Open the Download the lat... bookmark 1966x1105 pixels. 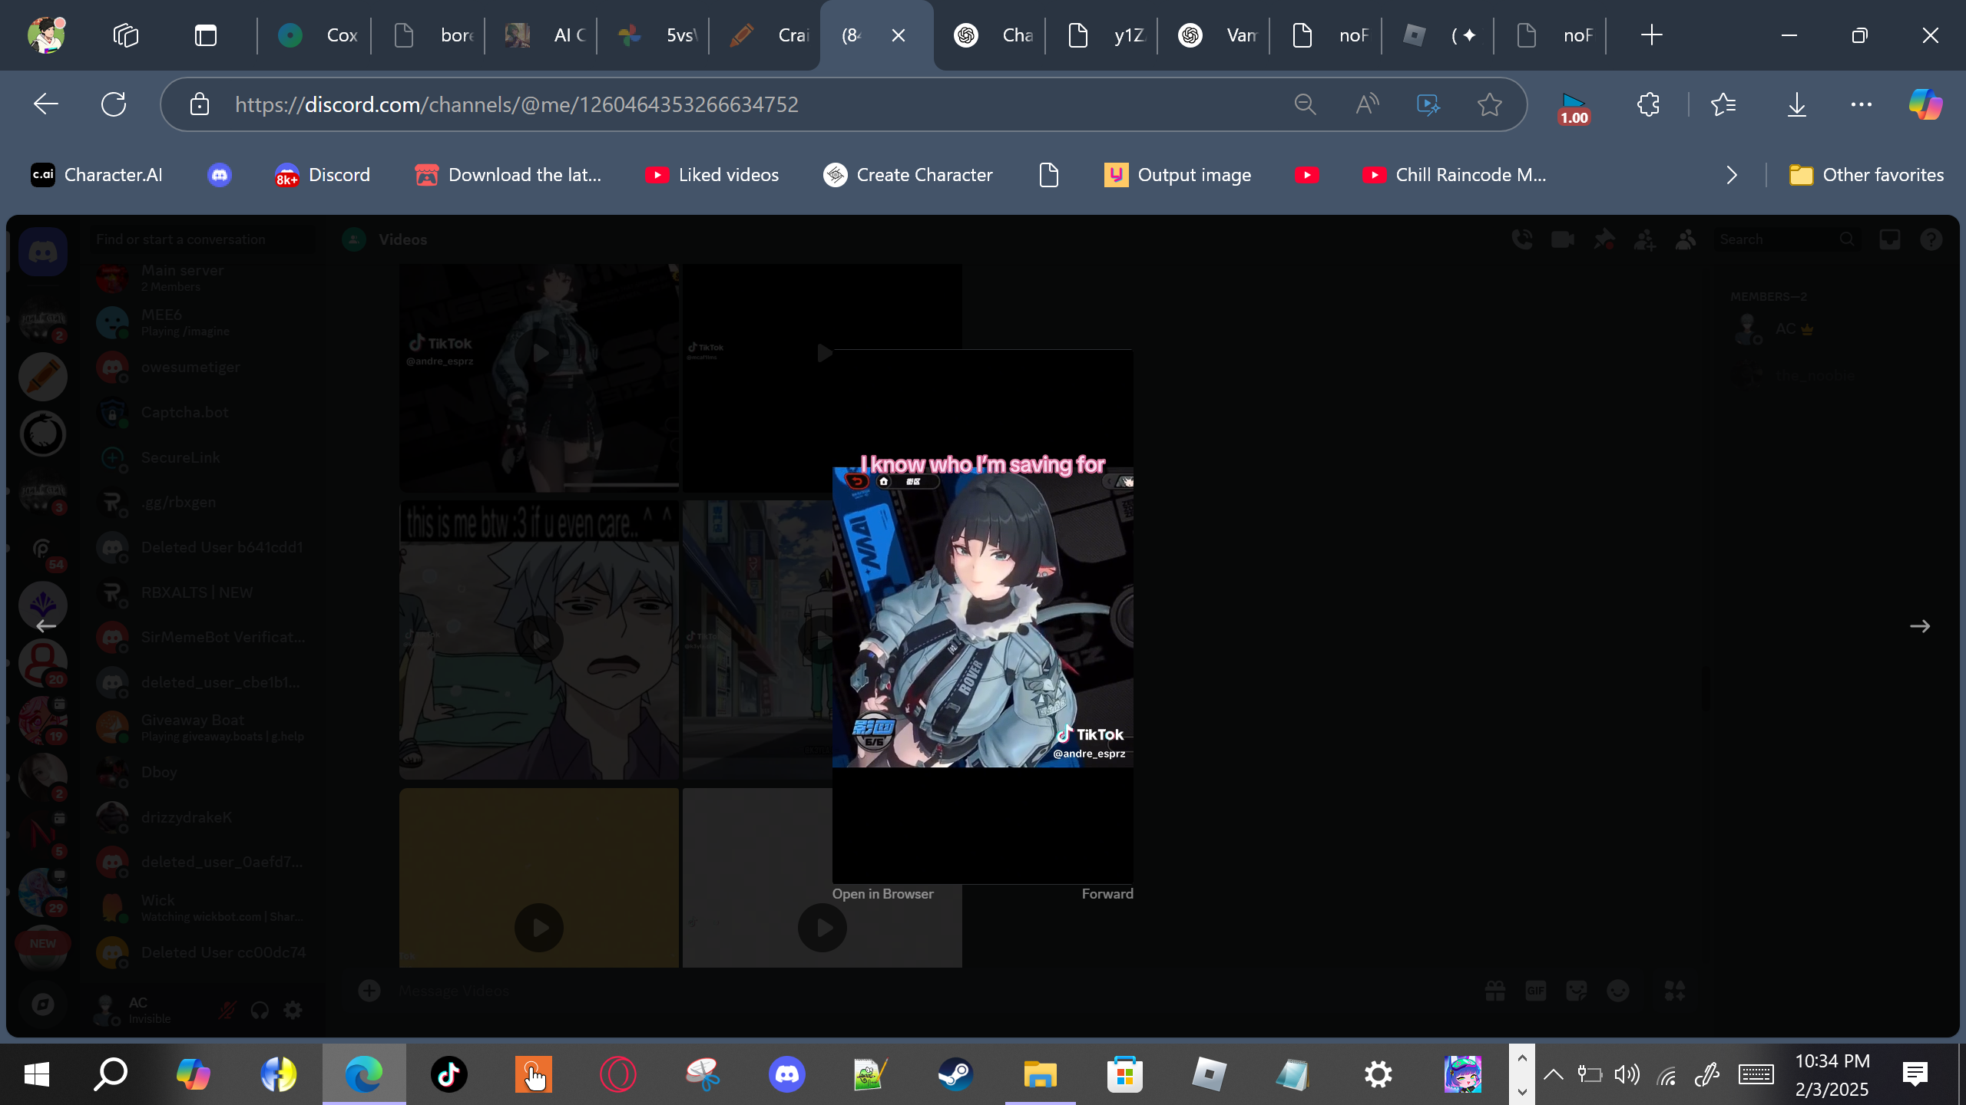508,175
